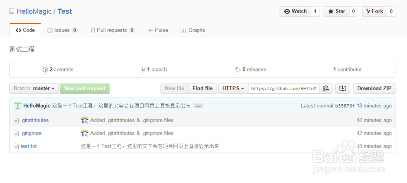
Task: Open the 0 releases page
Action: tap(250, 70)
